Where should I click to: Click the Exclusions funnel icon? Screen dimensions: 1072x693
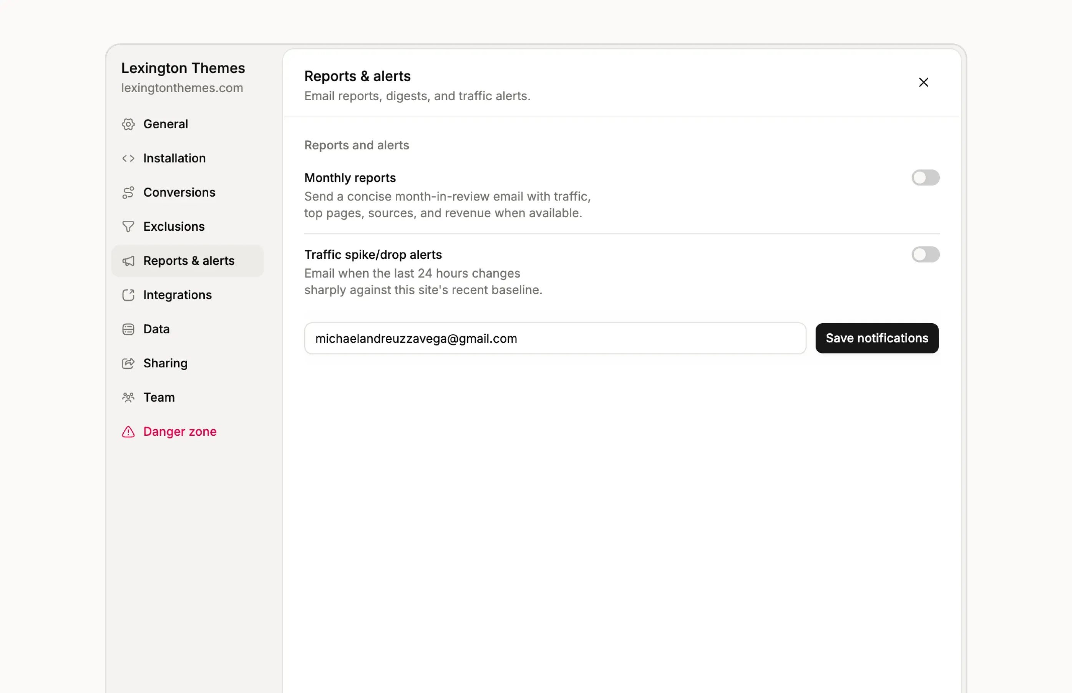point(128,227)
